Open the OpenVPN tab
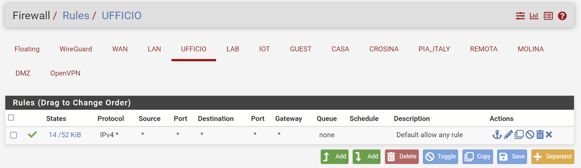This screenshot has width=581, height=168. coord(65,73)
